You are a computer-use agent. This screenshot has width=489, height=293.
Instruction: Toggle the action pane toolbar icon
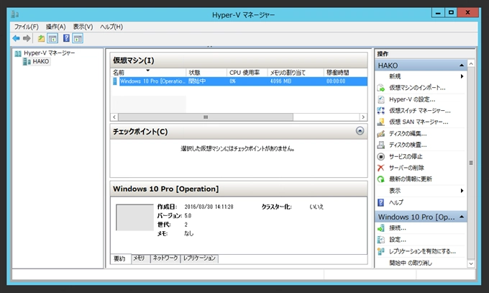coord(78,38)
